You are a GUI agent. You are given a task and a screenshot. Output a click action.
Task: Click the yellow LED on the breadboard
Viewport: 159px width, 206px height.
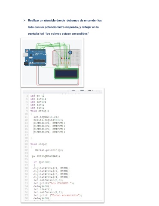click(x=64, y=58)
